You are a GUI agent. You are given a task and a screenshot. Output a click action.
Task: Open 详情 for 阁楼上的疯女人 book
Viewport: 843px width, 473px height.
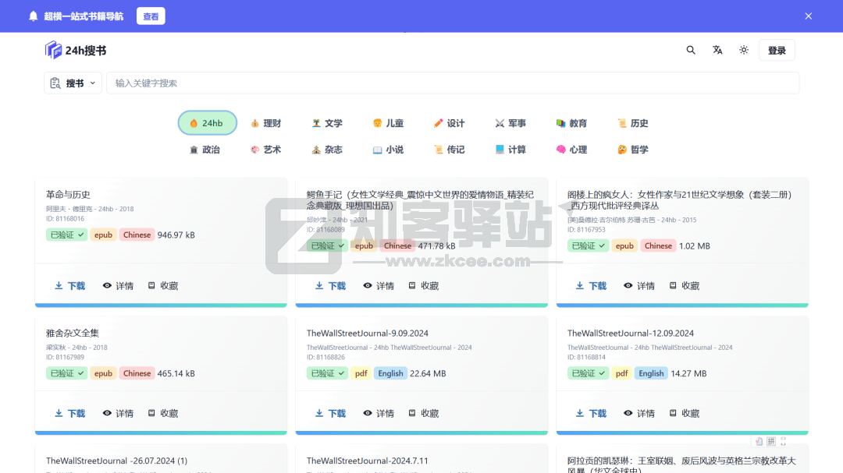[639, 286]
